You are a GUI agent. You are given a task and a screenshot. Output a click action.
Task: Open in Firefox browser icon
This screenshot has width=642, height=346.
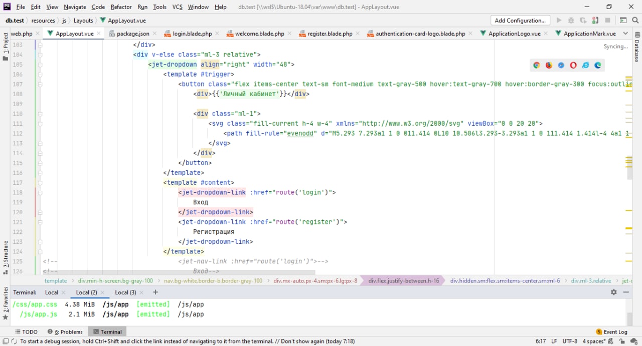click(549, 65)
